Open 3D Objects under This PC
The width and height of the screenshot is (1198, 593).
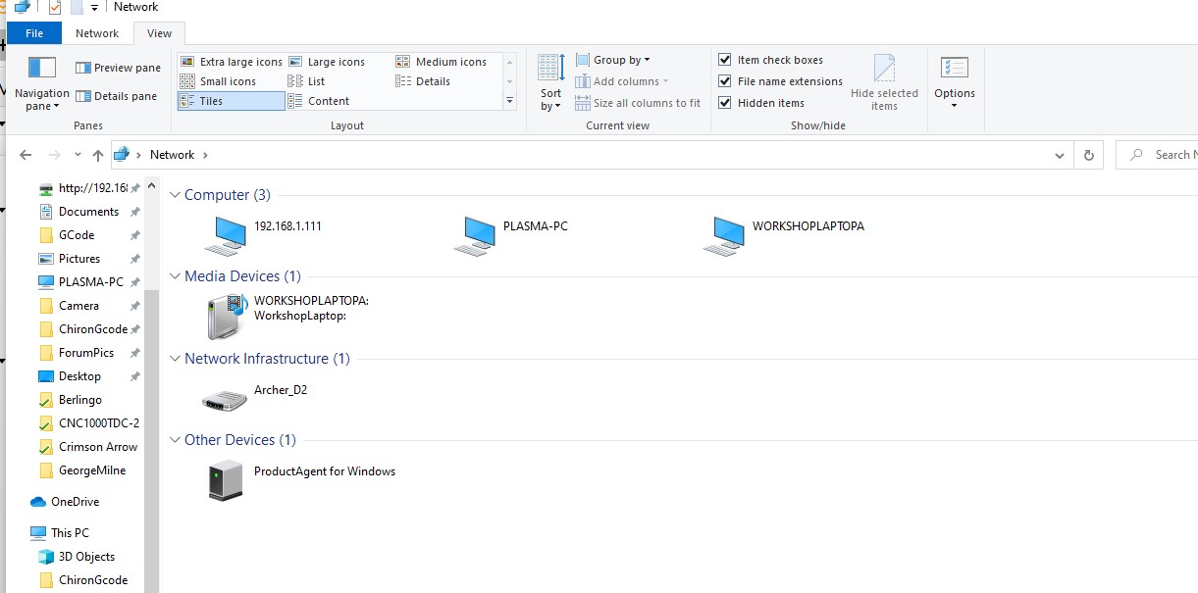tap(86, 557)
